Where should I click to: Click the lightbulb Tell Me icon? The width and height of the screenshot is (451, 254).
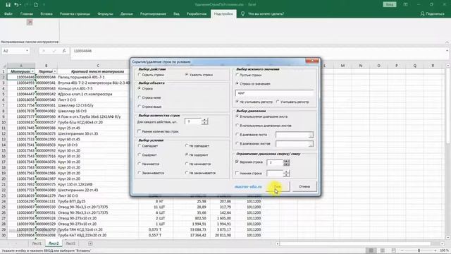pos(242,13)
